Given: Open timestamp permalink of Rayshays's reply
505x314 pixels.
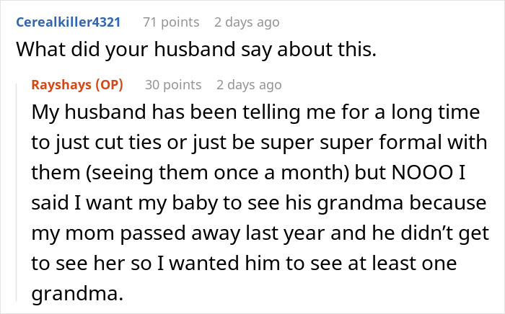Looking at the screenshot, I should click(x=247, y=85).
